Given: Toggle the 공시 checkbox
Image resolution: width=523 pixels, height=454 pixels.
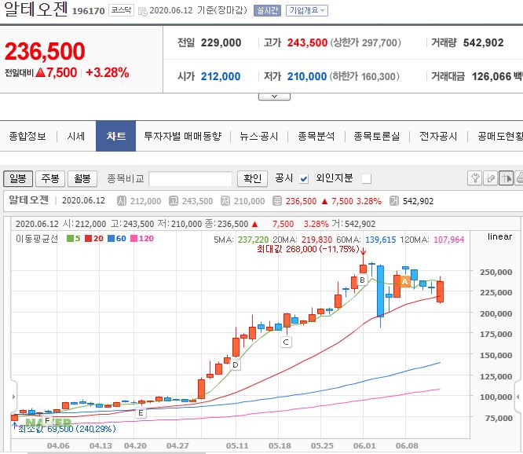Looking at the screenshot, I should pos(304,179).
